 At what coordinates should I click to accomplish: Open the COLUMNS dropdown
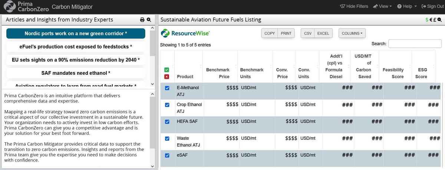pyautogui.click(x=352, y=33)
